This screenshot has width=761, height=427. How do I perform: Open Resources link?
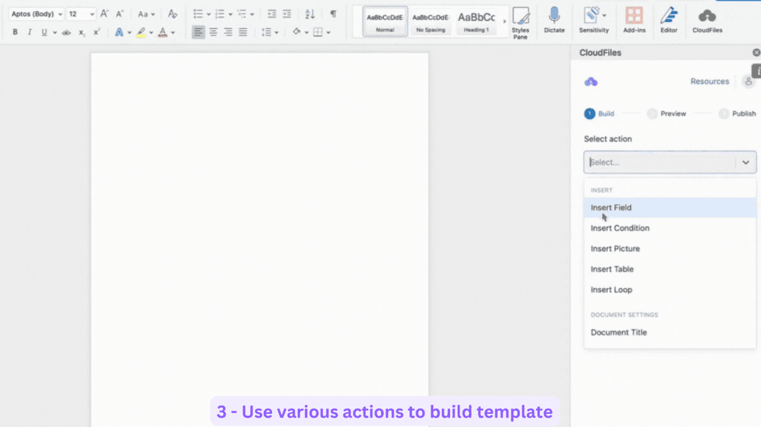pos(710,81)
